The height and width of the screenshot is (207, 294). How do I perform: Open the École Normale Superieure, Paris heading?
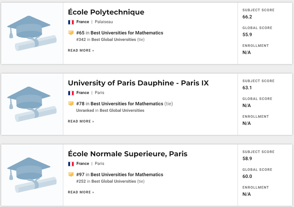(127, 154)
